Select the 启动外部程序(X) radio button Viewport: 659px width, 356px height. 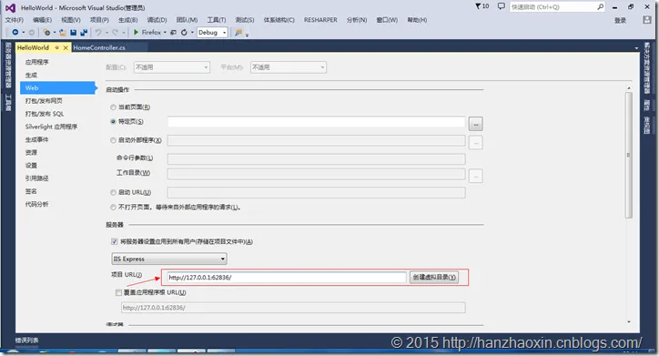pos(113,140)
